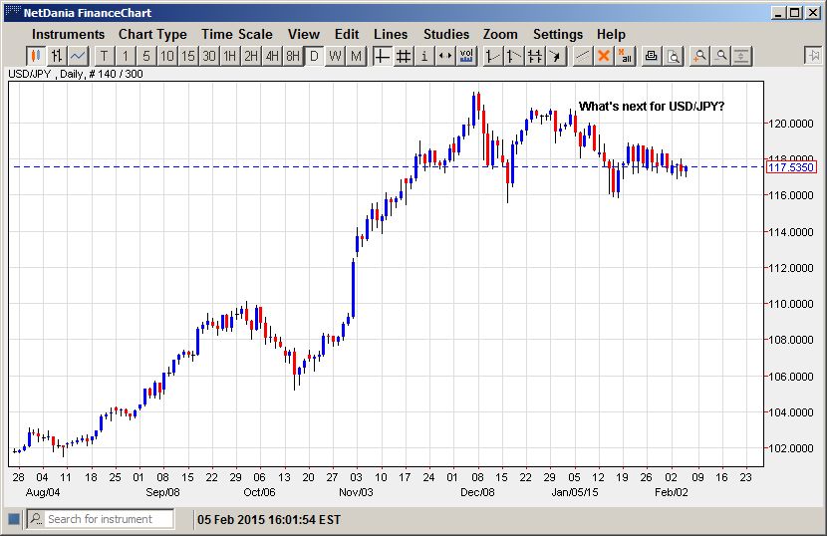Open the Chart Type menu
This screenshot has width=827, height=536.
pos(152,34)
